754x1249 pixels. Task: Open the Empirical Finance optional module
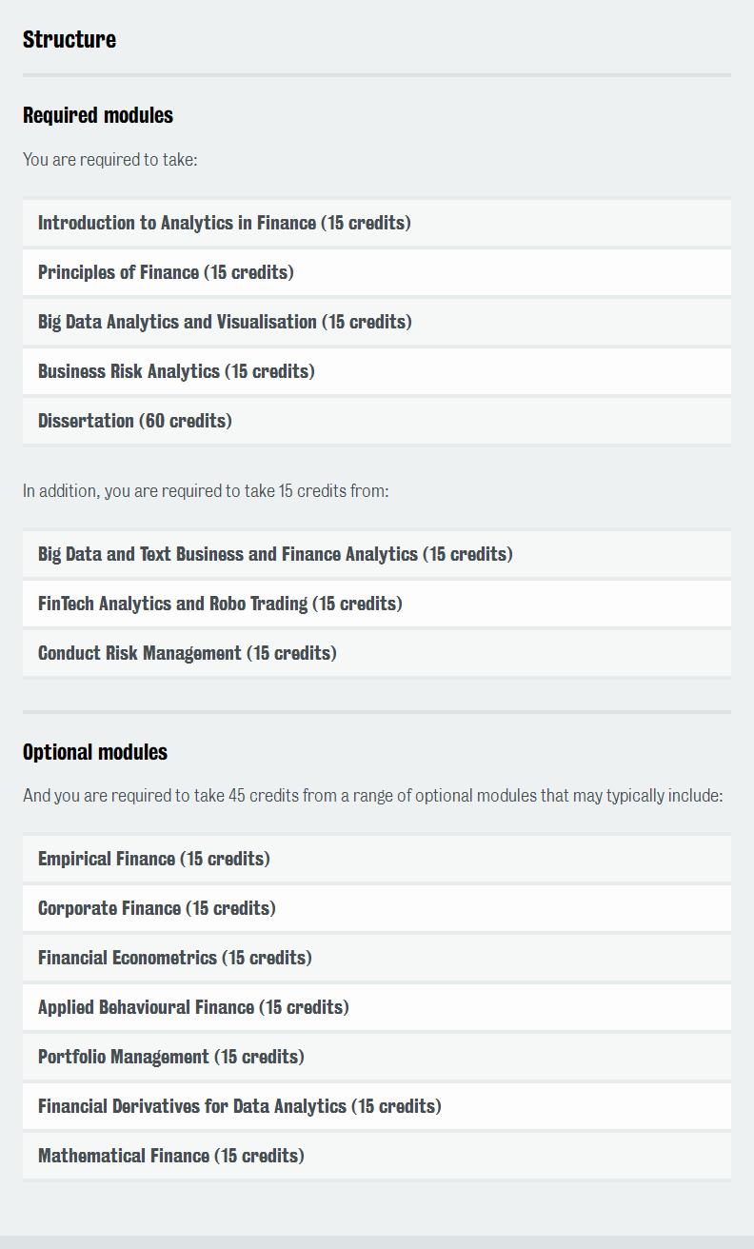[377, 859]
